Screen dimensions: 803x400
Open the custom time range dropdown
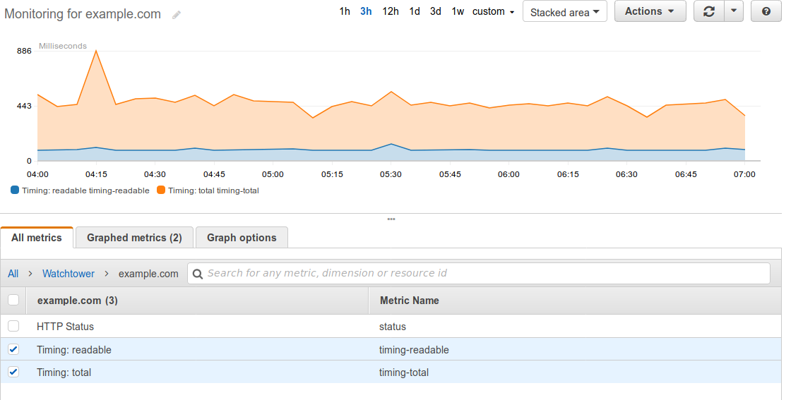tap(493, 11)
